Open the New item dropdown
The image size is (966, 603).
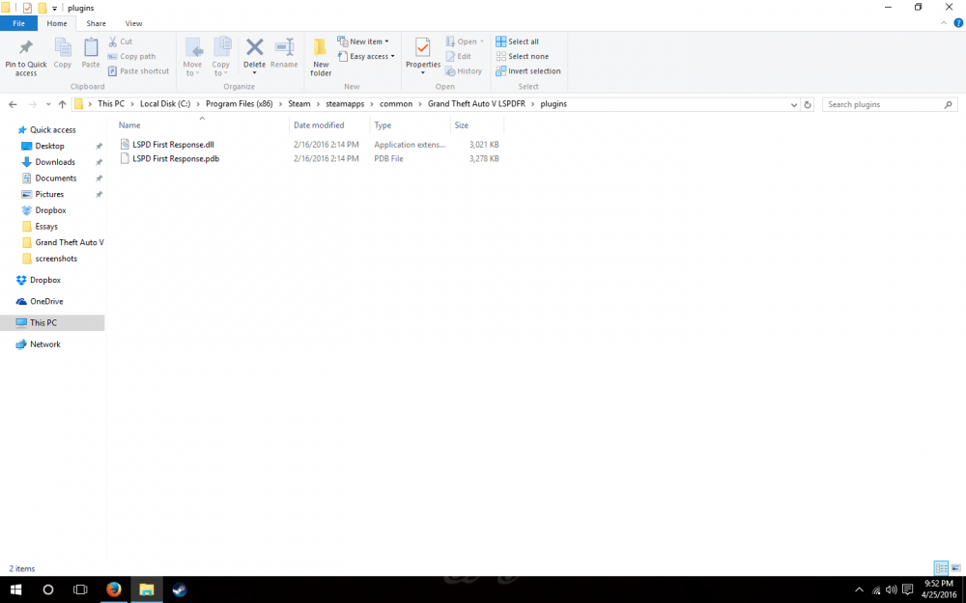coord(363,41)
